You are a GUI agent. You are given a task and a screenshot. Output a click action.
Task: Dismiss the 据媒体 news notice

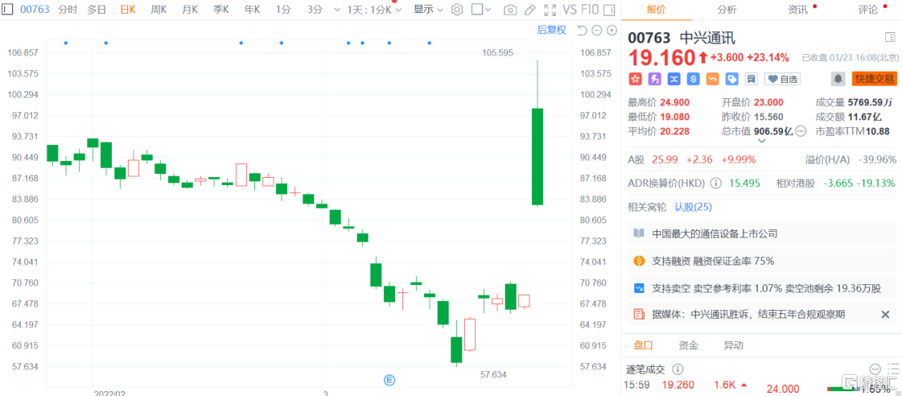click(885, 315)
